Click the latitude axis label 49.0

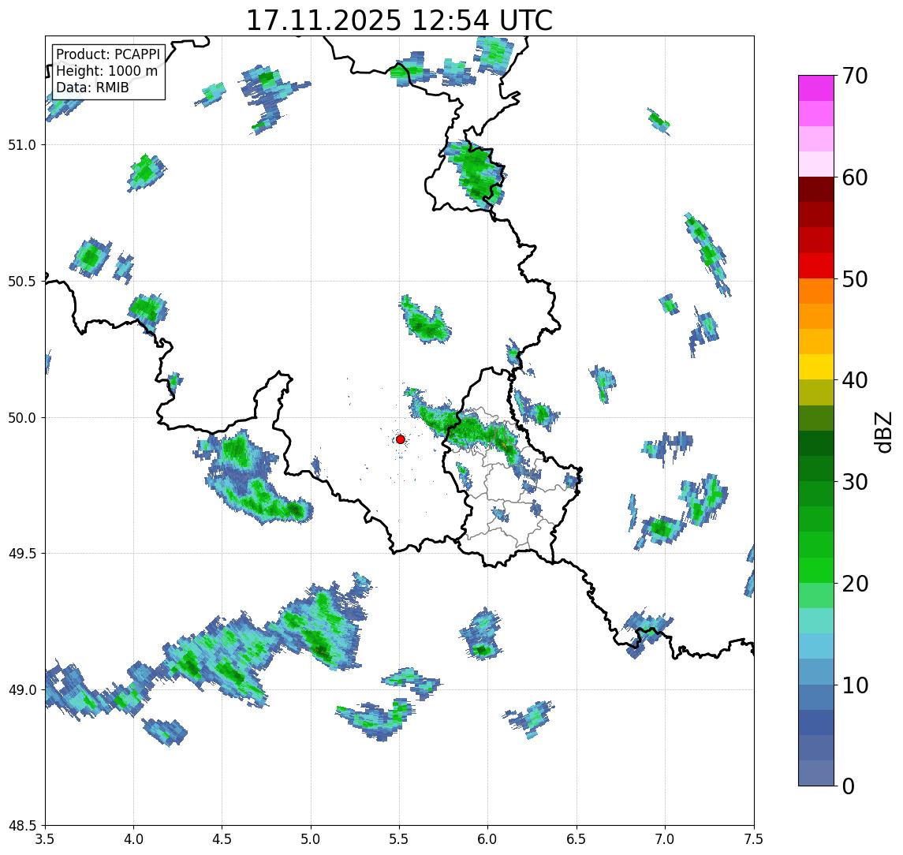click(22, 690)
